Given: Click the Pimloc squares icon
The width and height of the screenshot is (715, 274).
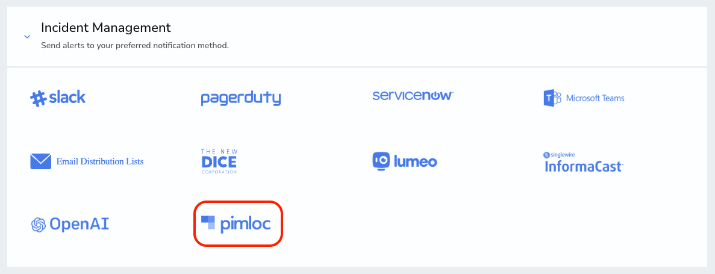Looking at the screenshot, I should 208,222.
